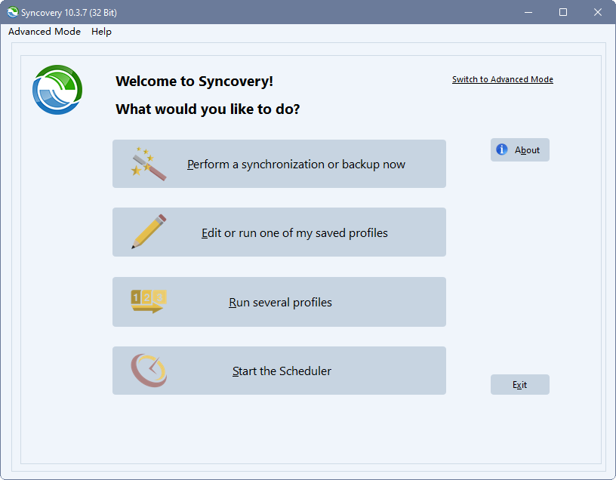This screenshot has width=616, height=480.
Task: Click the blue info icon on the About button
Action: [x=501, y=149]
